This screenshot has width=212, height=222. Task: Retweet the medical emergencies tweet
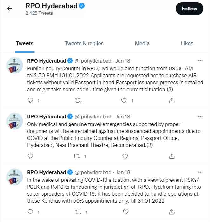click(x=77, y=156)
